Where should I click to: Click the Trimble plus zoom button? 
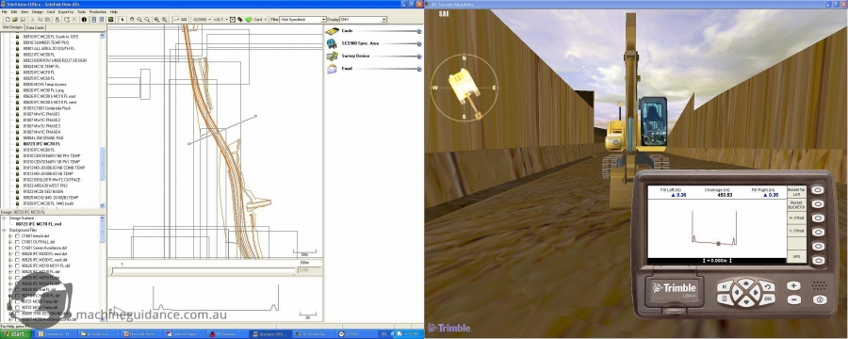[794, 286]
